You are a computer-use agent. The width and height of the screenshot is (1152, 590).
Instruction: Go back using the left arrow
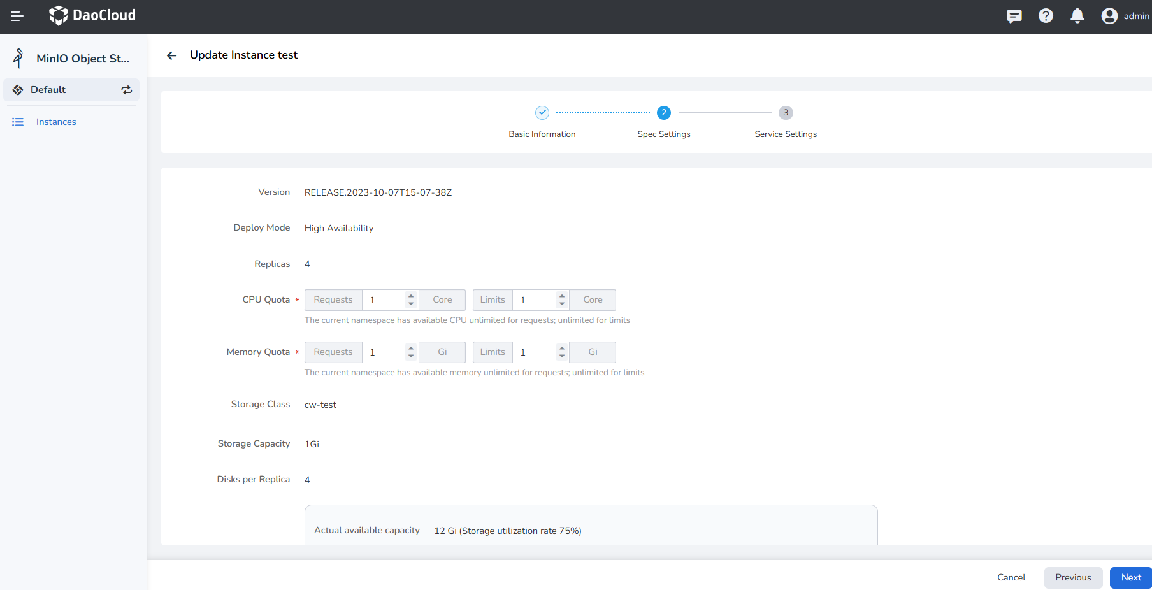point(171,55)
